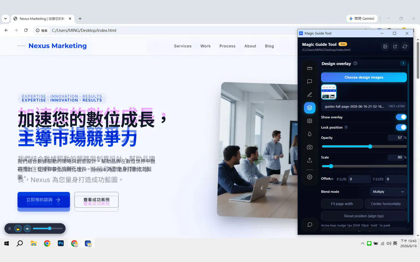Click the open-external icon in Magic Guide header

(395, 47)
